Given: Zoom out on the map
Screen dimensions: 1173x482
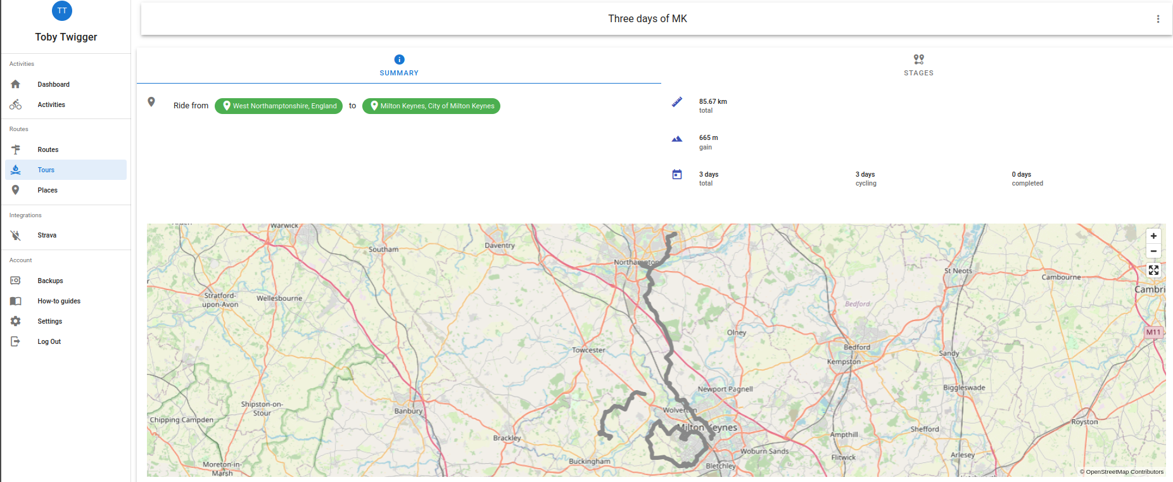Looking at the screenshot, I should pyautogui.click(x=1153, y=251).
